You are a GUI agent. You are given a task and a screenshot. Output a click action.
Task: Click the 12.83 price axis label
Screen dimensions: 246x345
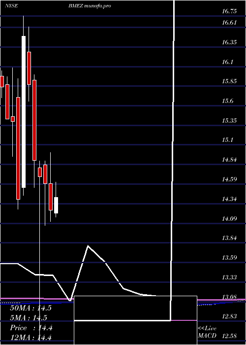click(x=229, y=316)
